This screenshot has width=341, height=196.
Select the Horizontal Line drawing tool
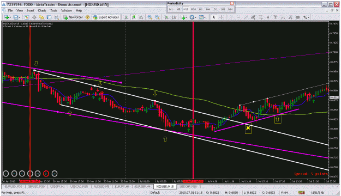click(x=238, y=17)
